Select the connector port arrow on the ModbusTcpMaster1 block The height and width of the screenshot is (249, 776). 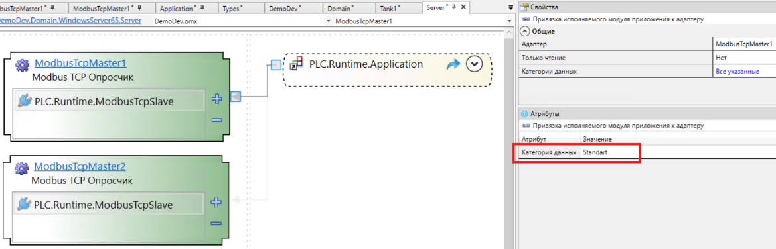point(236,96)
